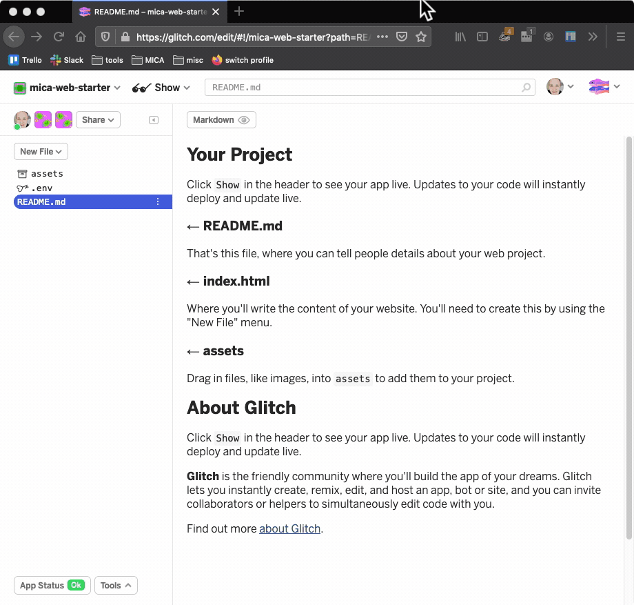Toggle the browser sidebar icon
Viewport: 634px width, 605px height.
[x=482, y=37]
